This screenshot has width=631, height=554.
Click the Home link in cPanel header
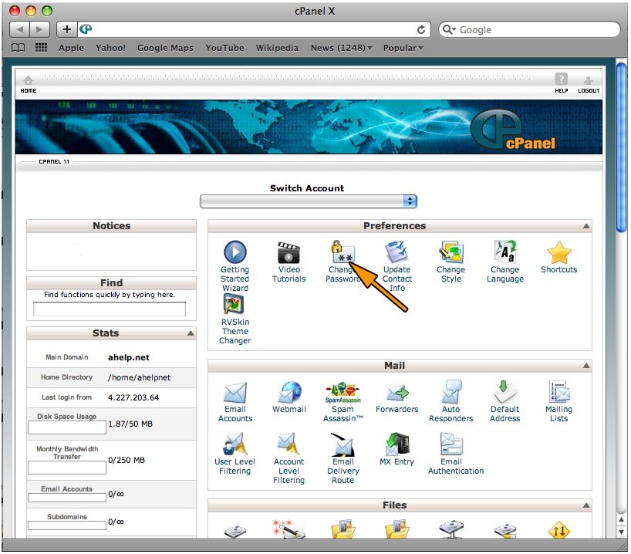[x=29, y=83]
